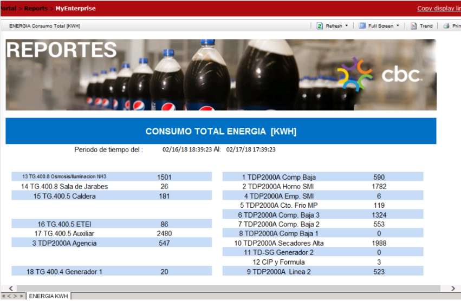The height and width of the screenshot is (301, 461).
Task: Click the Full Screen icon
Action: 362,26
